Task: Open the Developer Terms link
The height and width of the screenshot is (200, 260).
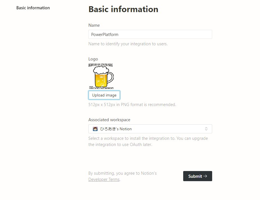Action: point(104,179)
